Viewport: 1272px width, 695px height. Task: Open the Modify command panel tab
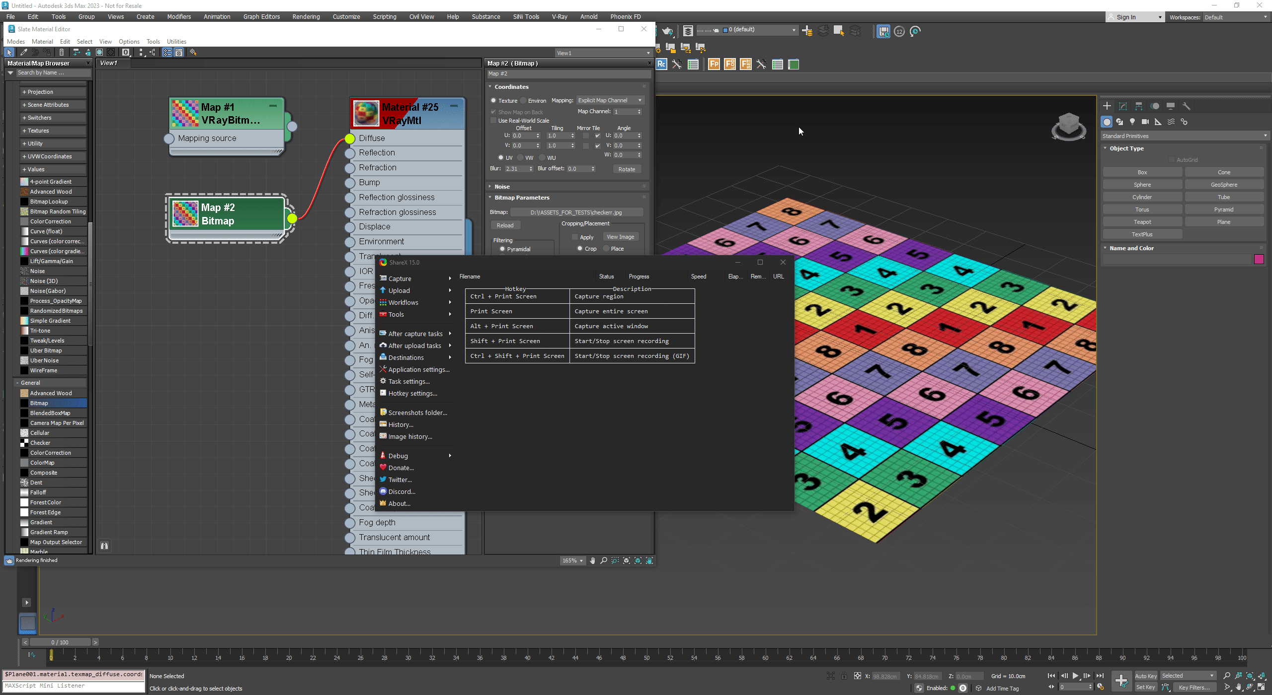point(1123,106)
